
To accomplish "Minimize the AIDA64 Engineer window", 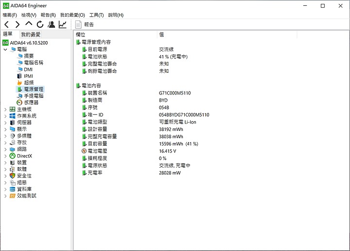I will (305, 6).
